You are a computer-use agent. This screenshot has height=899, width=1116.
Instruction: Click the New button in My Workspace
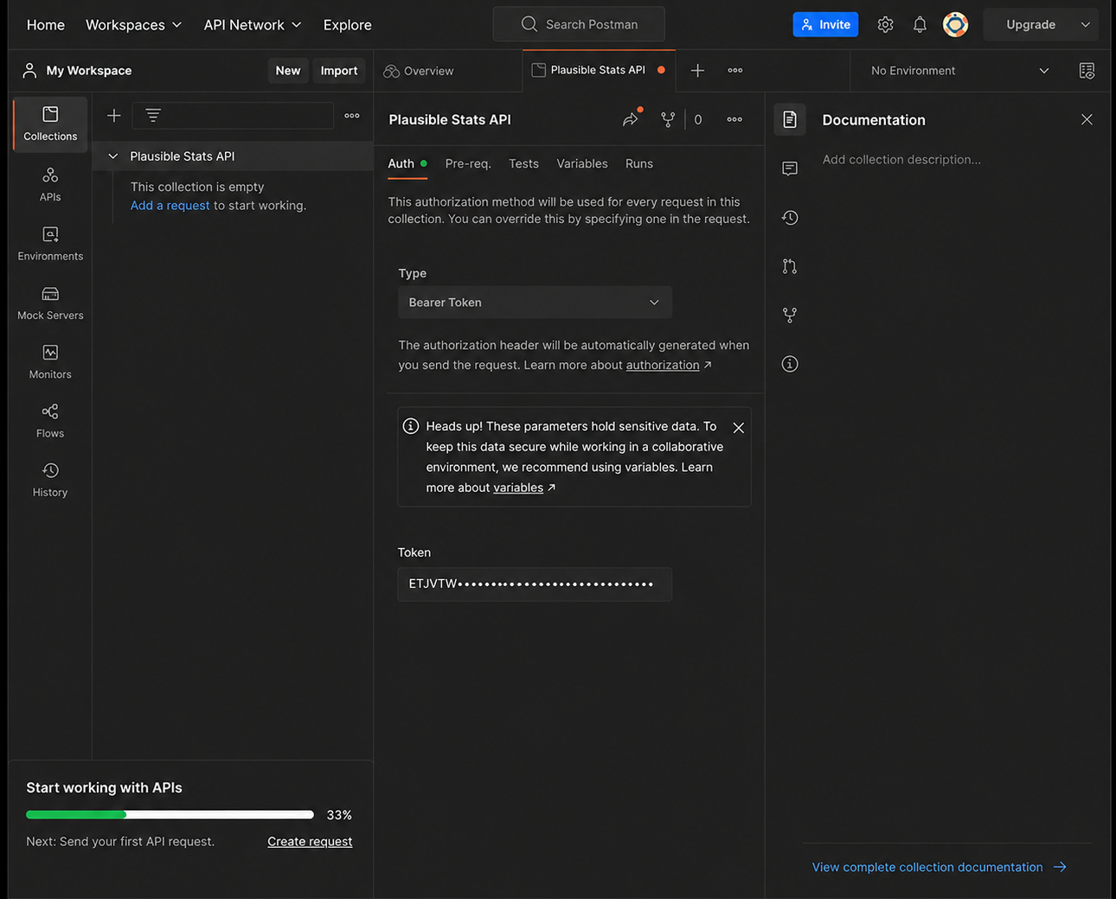[288, 71]
